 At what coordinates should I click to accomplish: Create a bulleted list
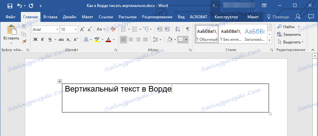click(x=124, y=30)
